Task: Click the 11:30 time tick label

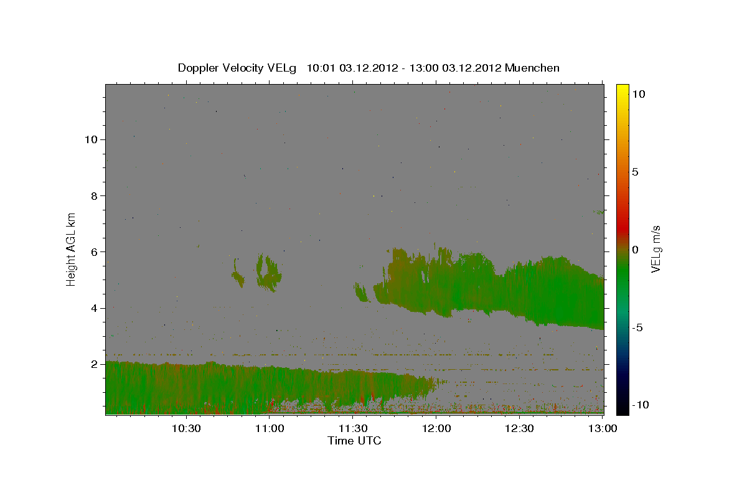Action: click(353, 428)
